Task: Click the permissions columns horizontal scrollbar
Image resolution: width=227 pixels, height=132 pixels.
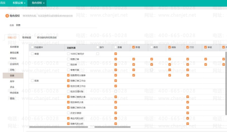Action: point(112,127)
